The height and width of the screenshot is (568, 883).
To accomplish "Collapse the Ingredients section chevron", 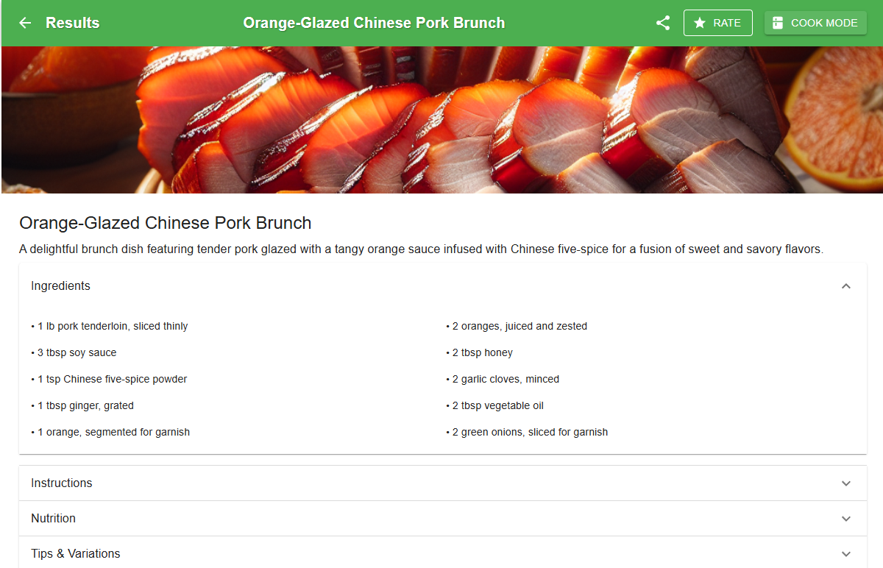I will [x=846, y=286].
